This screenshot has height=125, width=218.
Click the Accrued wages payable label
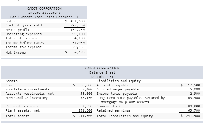pyautogui.click(x=118, y=89)
